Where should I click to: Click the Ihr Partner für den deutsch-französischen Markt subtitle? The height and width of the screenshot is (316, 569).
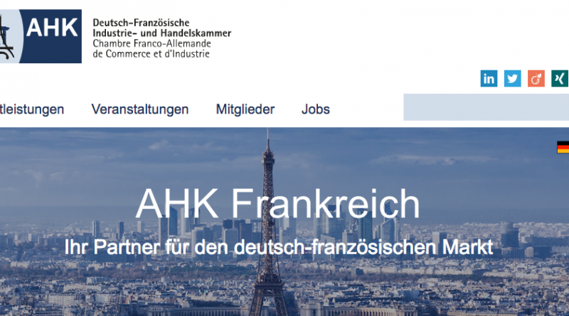(279, 247)
